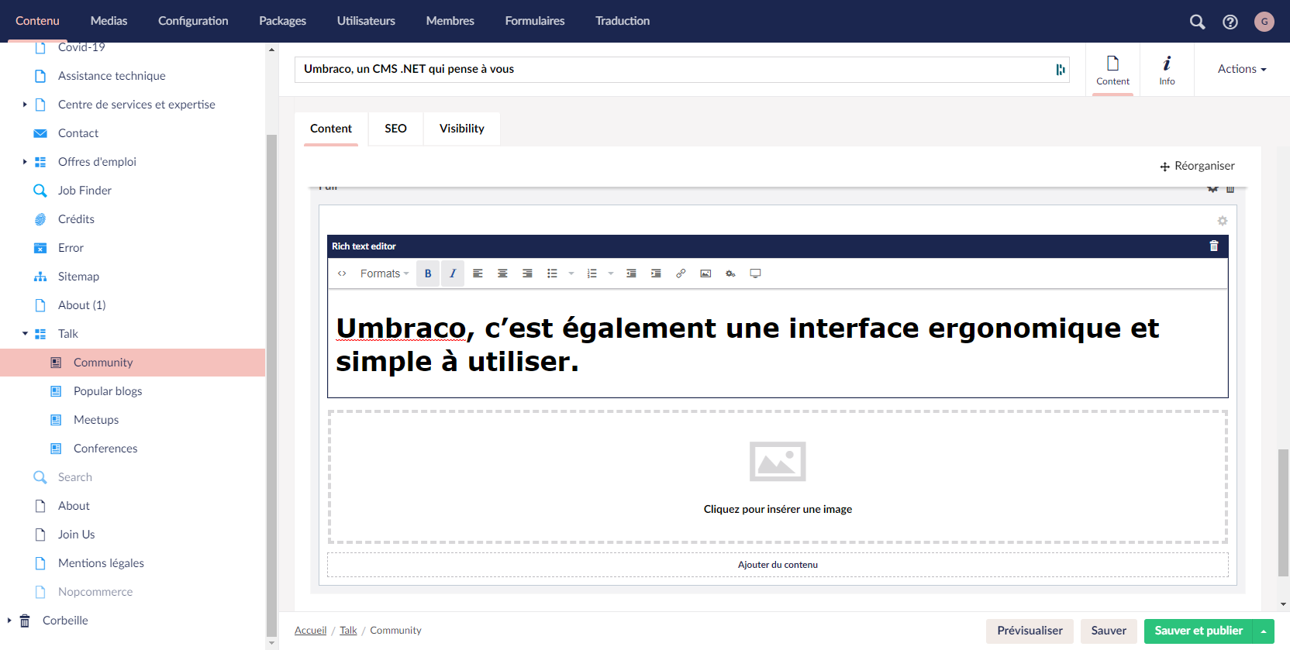Screen dimensions: 1290x650
Task: Click Réorganiser to reorder grid
Action: tap(1197, 166)
